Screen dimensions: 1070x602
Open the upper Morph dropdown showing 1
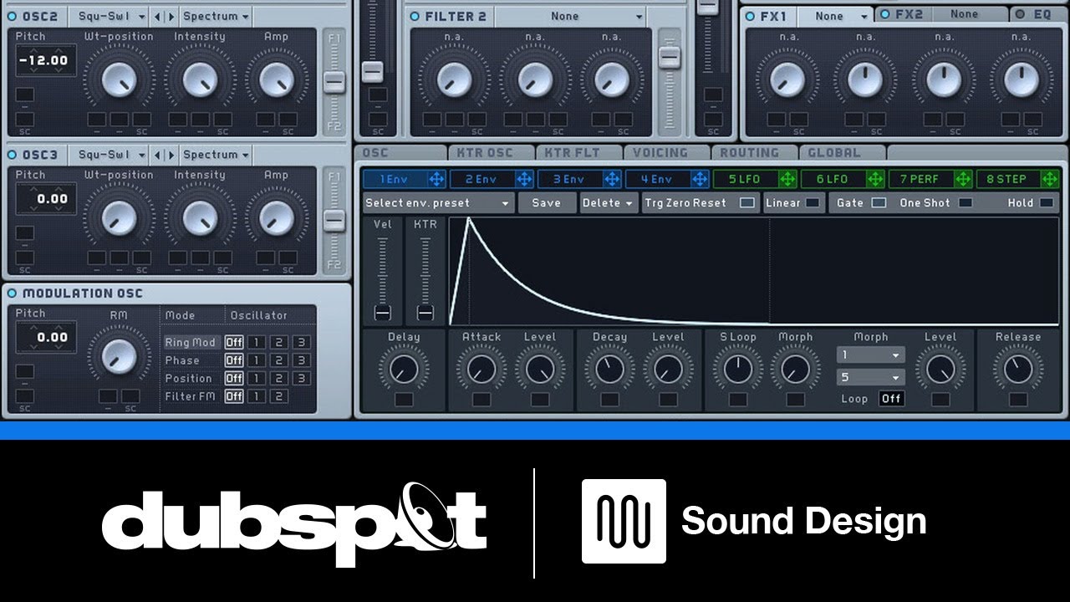(870, 355)
